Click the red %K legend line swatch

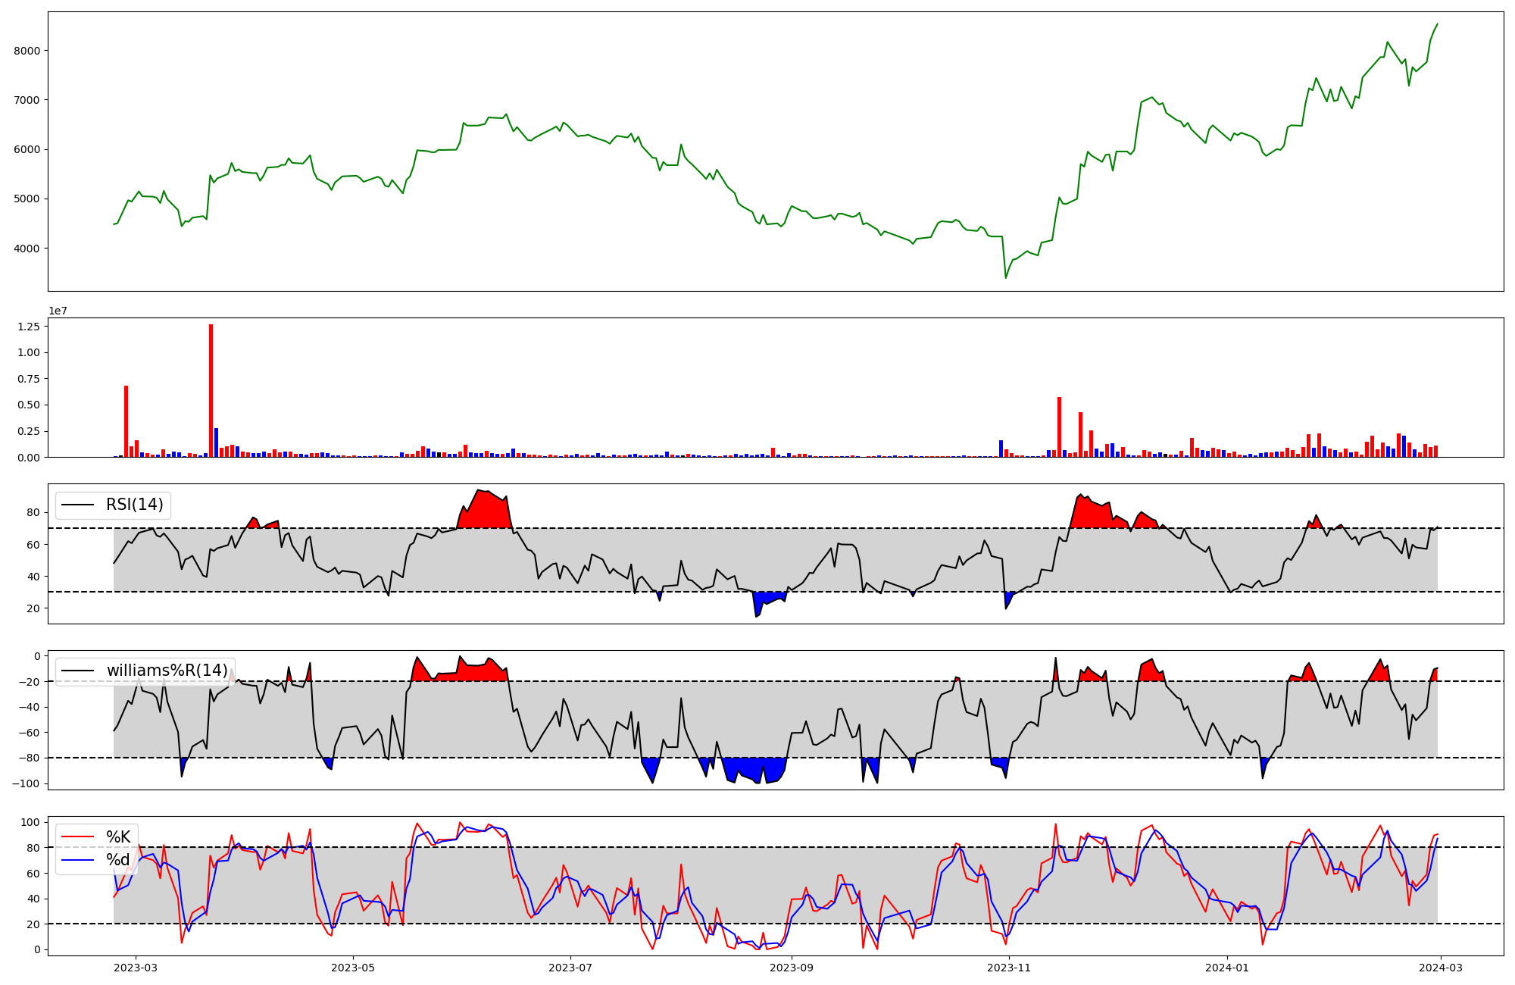click(x=77, y=837)
